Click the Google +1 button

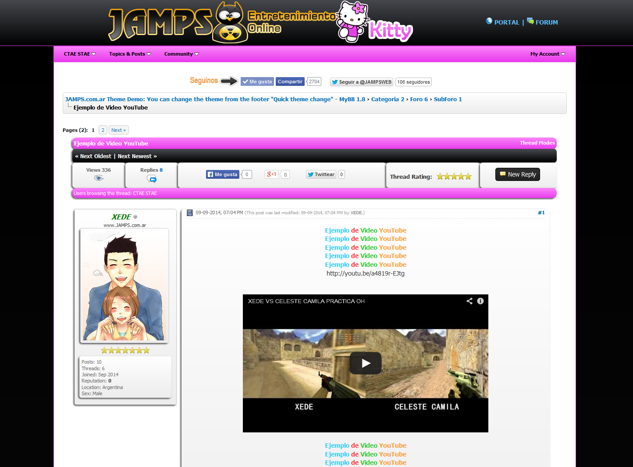(x=272, y=174)
